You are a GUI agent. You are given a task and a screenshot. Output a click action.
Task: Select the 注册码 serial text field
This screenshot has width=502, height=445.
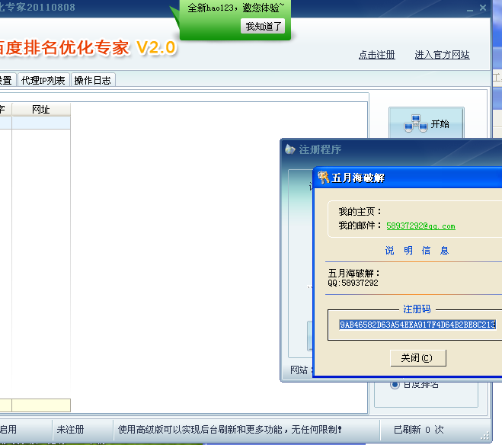point(417,325)
